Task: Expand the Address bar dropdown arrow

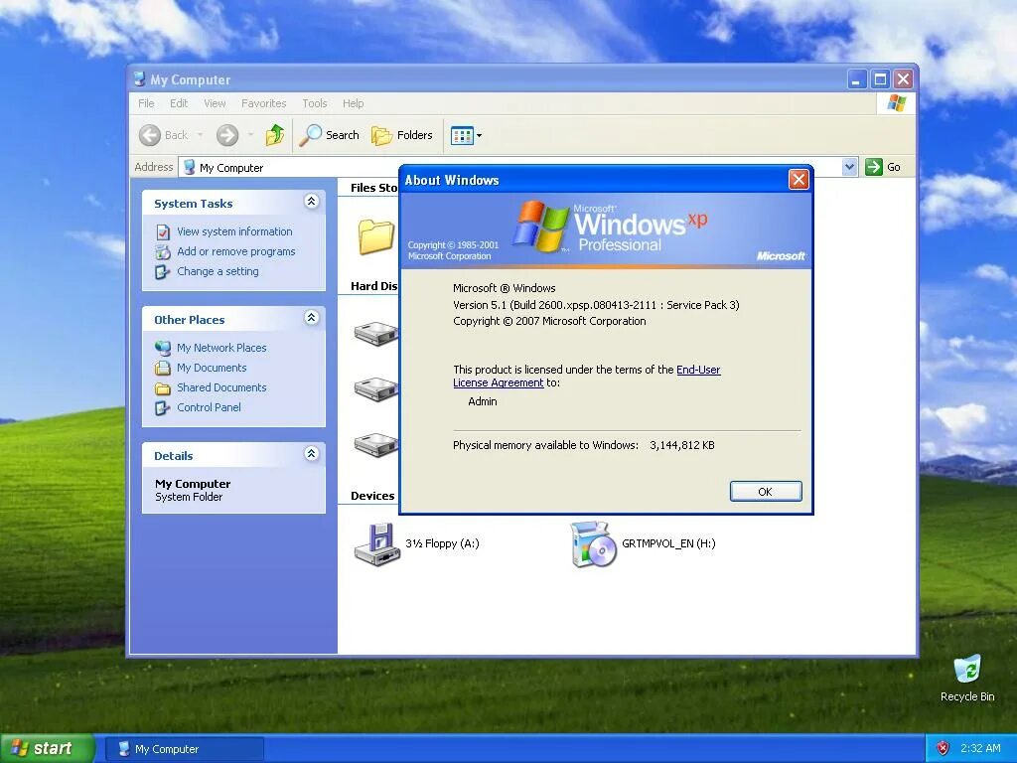Action: pyautogui.click(x=850, y=167)
